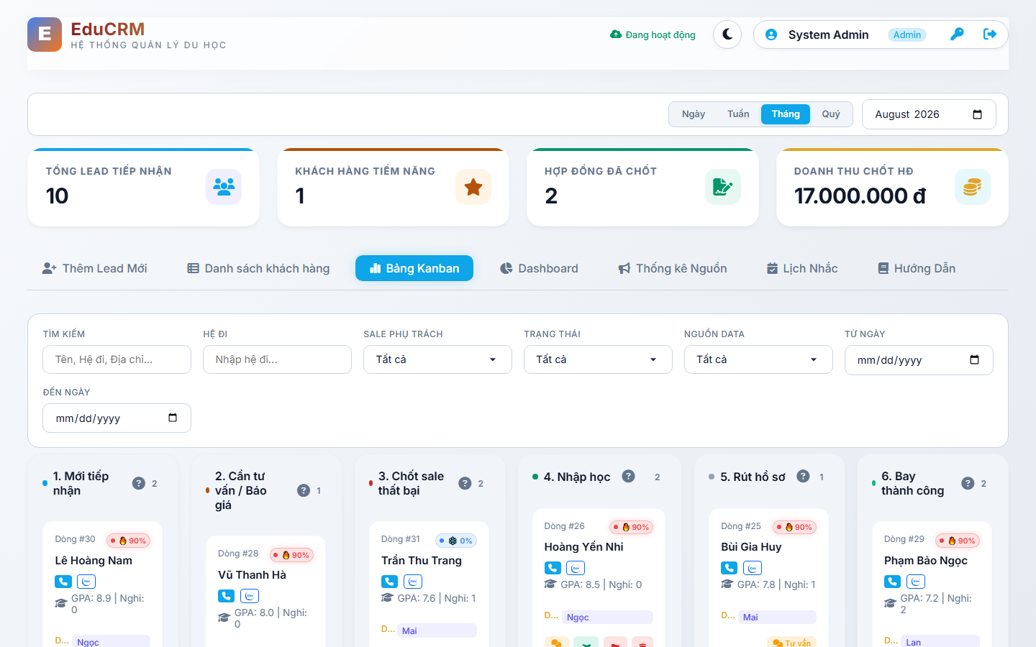The height and width of the screenshot is (647, 1036).
Task: Open the Lịch Nhắc tab
Action: click(802, 268)
